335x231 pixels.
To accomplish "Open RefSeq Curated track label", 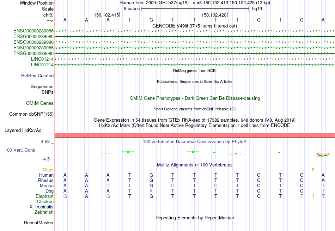I will [37, 75].
